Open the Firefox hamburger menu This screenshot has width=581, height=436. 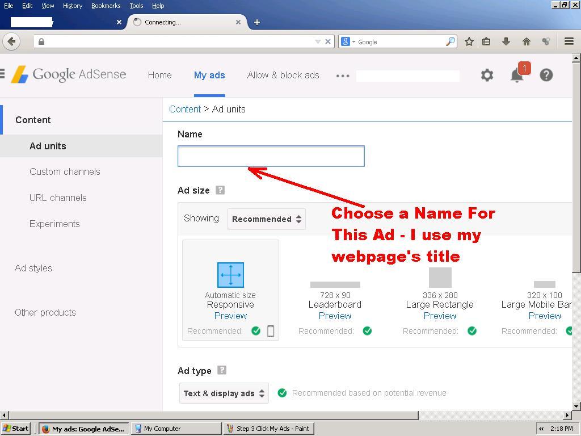point(569,41)
